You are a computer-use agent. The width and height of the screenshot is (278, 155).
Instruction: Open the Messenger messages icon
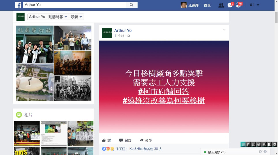[x=230, y=5]
